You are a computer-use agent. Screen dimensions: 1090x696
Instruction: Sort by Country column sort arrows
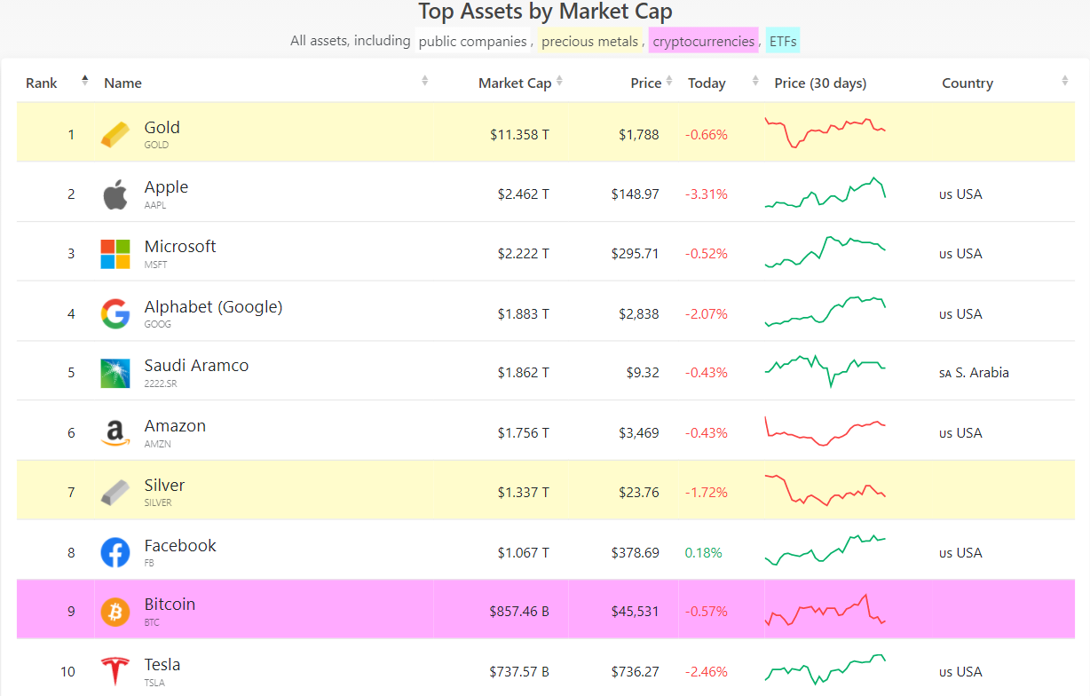[1064, 81]
